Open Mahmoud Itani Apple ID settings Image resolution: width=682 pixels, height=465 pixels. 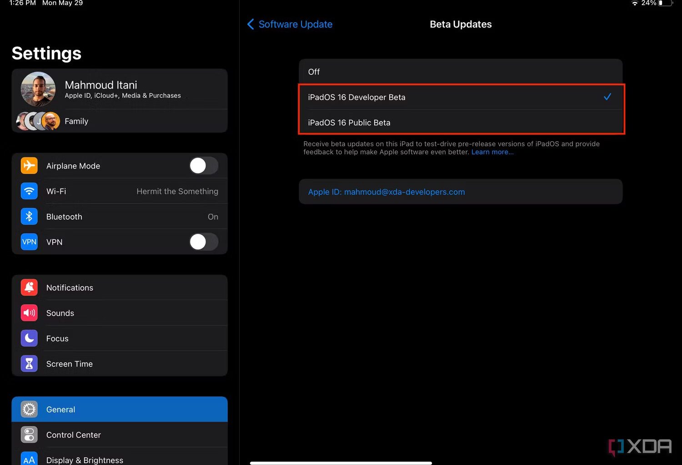pos(120,89)
